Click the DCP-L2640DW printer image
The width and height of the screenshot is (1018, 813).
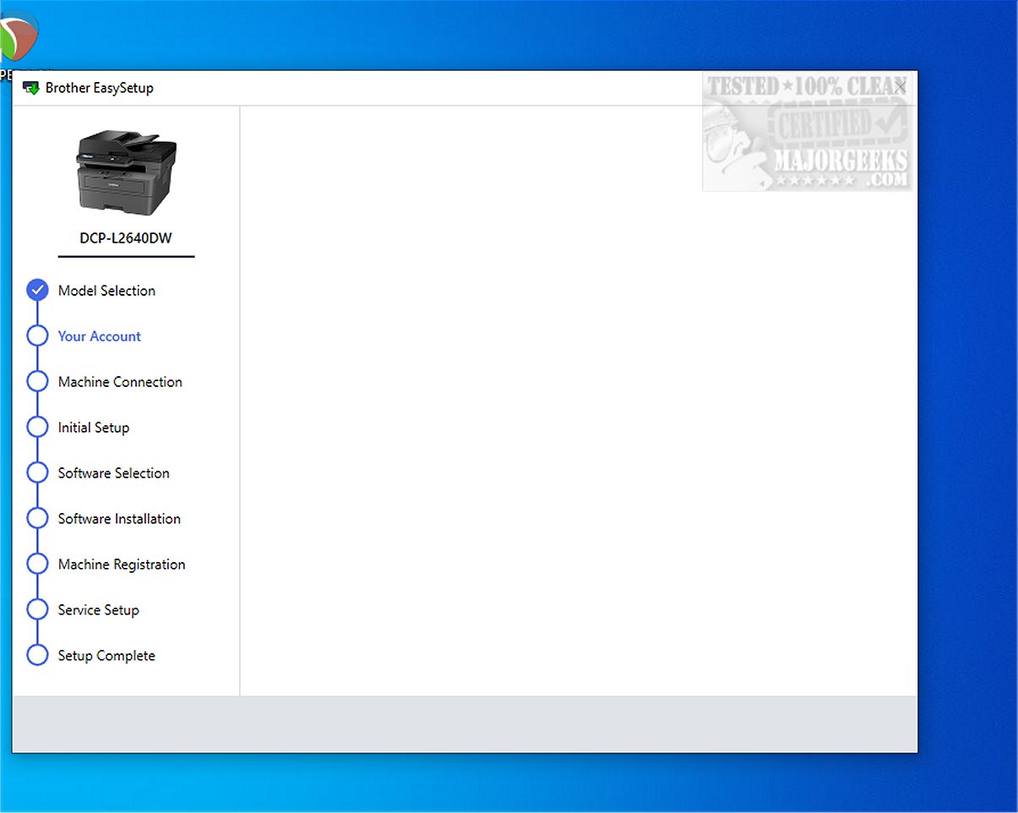pyautogui.click(x=126, y=172)
